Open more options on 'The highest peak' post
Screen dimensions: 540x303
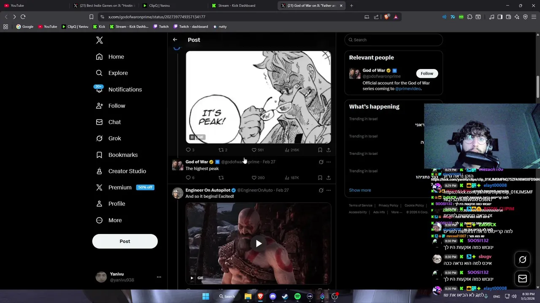tap(329, 162)
